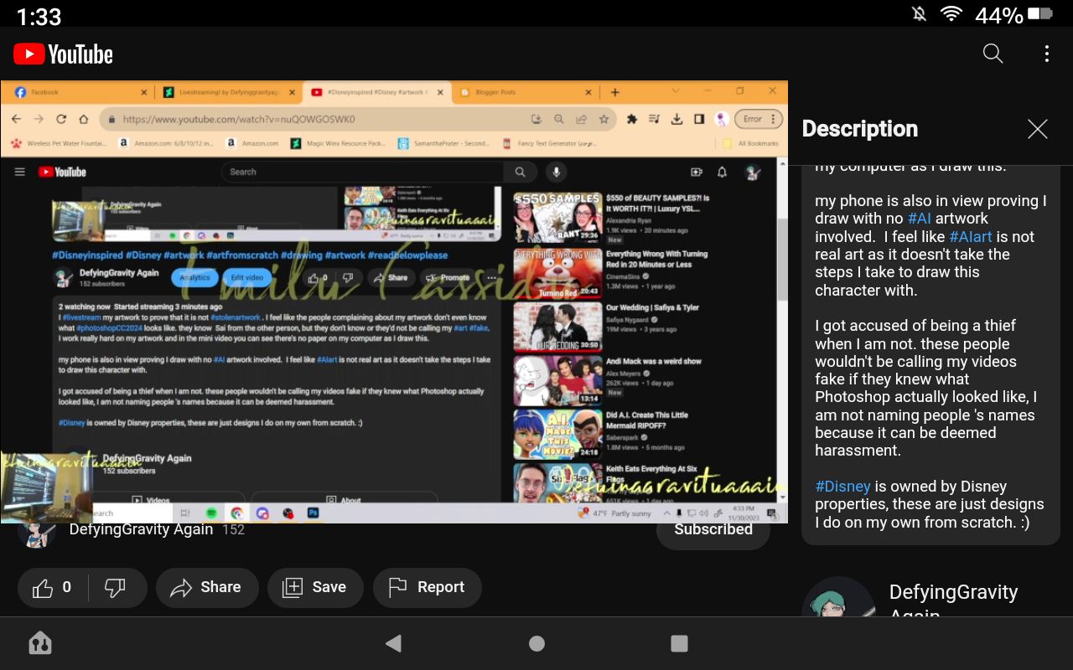Open the extensions puzzle icon in recorded Chrome
This screenshot has height=670, width=1073.
click(x=633, y=119)
